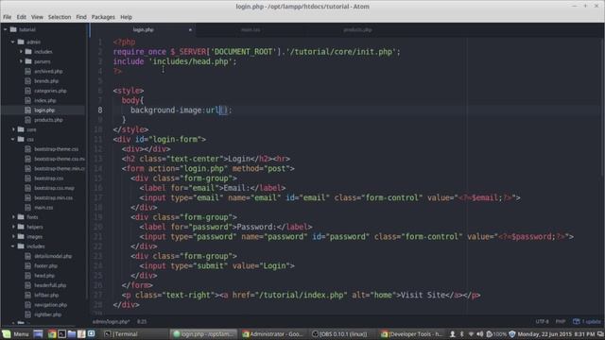This screenshot has width=605, height=340.
Task: Click the login.php tab modified indicator
Action: click(190, 29)
